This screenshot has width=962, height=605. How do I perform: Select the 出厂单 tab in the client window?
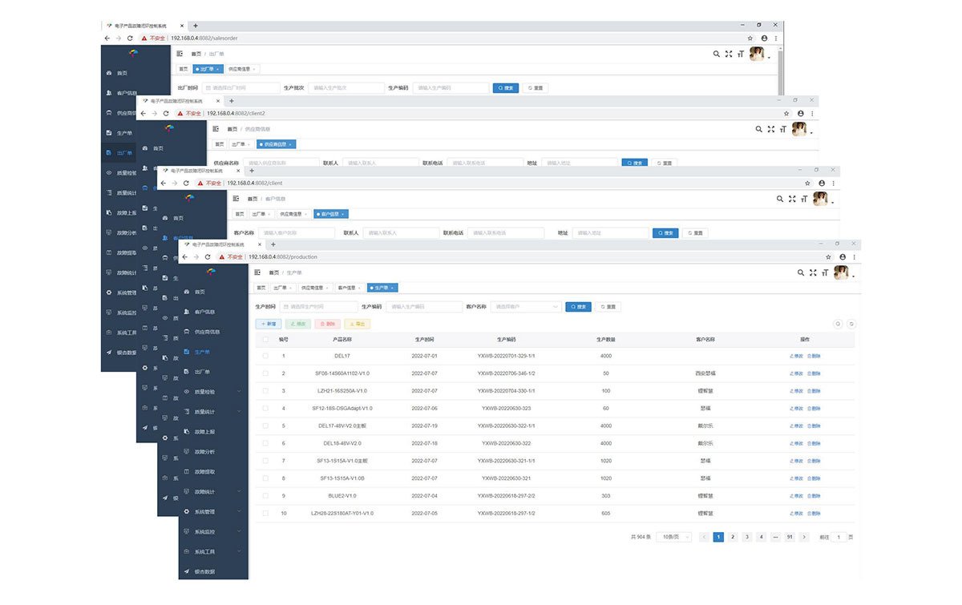[261, 214]
